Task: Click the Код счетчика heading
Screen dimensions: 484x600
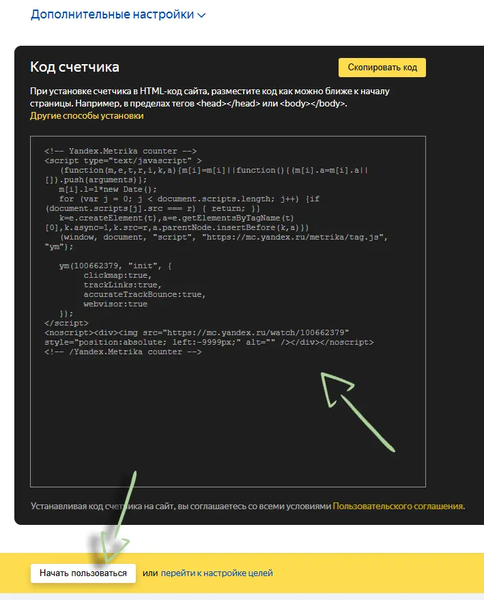Action: point(74,67)
